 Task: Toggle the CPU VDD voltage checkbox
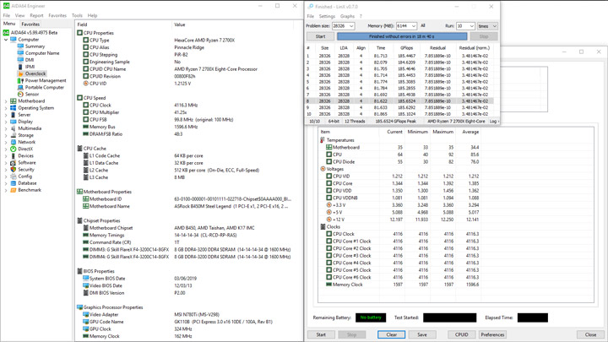tap(328, 191)
